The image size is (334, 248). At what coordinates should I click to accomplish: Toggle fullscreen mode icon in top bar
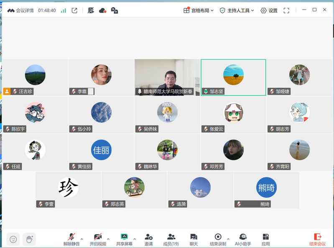pos(286,10)
